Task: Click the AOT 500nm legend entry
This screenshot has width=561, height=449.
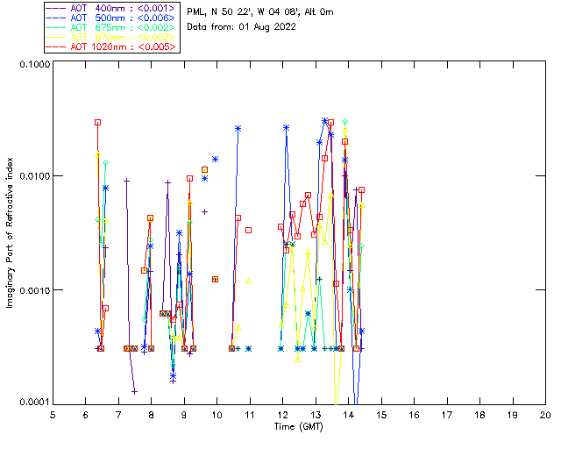Action: [111, 18]
